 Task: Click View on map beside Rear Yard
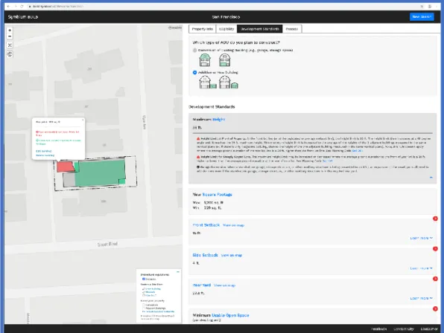tap(224, 285)
